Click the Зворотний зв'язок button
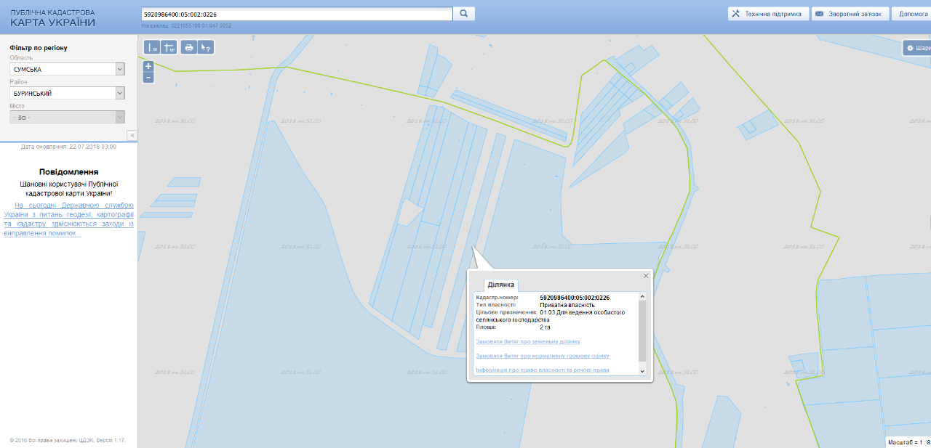 (x=850, y=14)
